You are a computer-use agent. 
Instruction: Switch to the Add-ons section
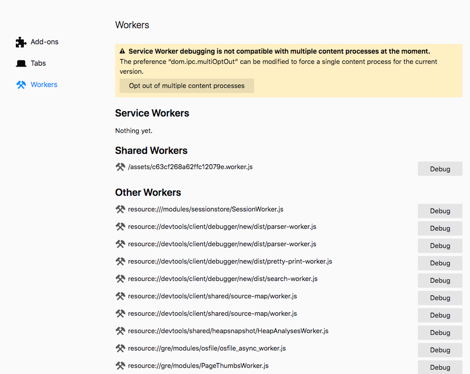(x=44, y=41)
